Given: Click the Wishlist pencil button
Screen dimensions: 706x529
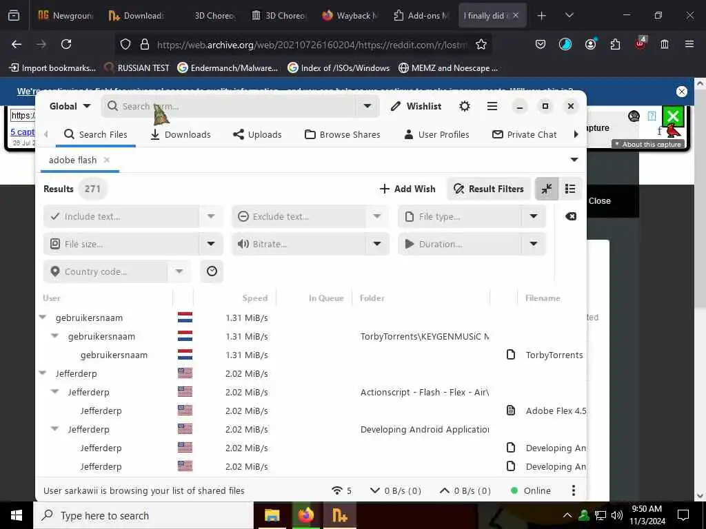Looking at the screenshot, I should tap(416, 106).
